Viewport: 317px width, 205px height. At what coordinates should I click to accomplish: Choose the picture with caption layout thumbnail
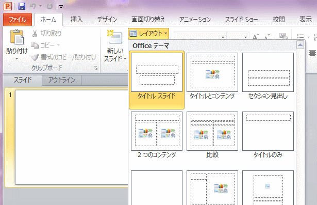pos(268,187)
